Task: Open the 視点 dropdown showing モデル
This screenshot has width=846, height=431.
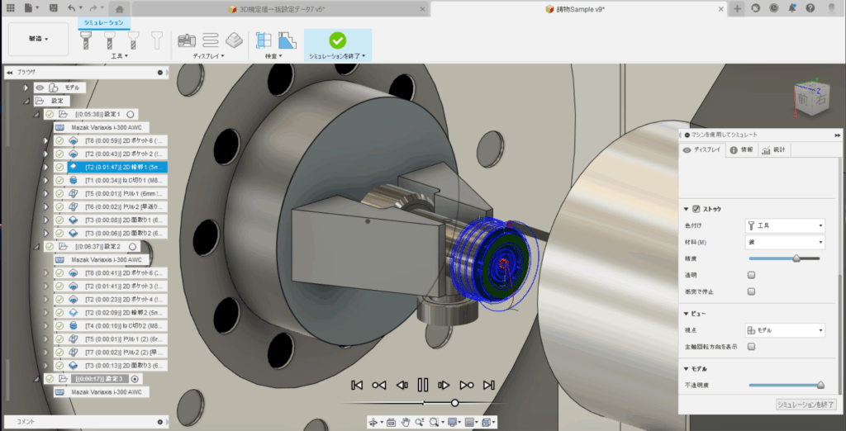Action: click(x=784, y=330)
